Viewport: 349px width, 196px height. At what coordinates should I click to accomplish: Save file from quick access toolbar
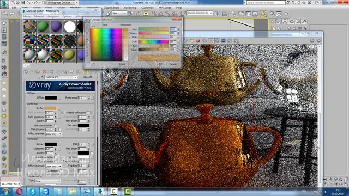pos(23,2)
